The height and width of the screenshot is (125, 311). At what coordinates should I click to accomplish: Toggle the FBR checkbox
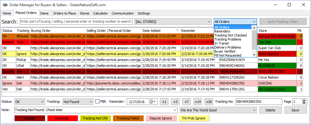coord(97,101)
